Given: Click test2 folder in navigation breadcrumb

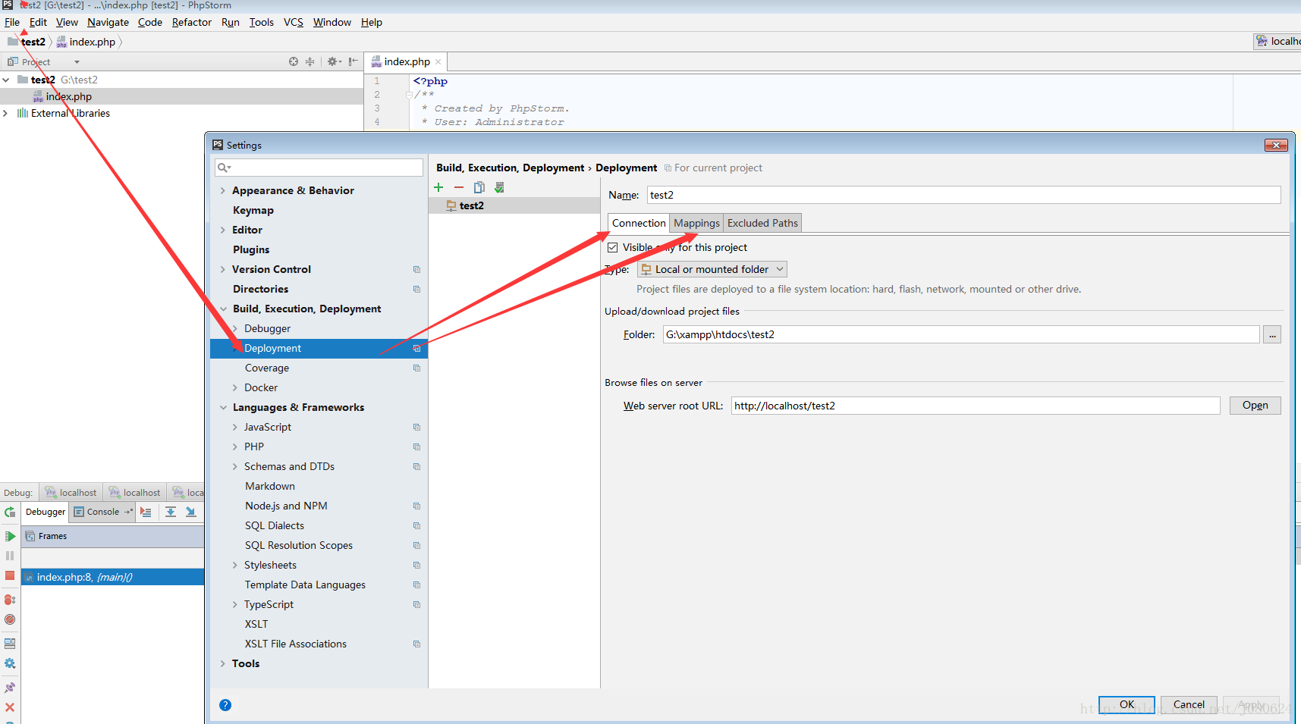Looking at the screenshot, I should coord(27,42).
